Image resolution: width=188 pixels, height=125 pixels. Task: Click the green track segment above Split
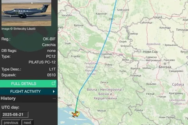pos(76,104)
